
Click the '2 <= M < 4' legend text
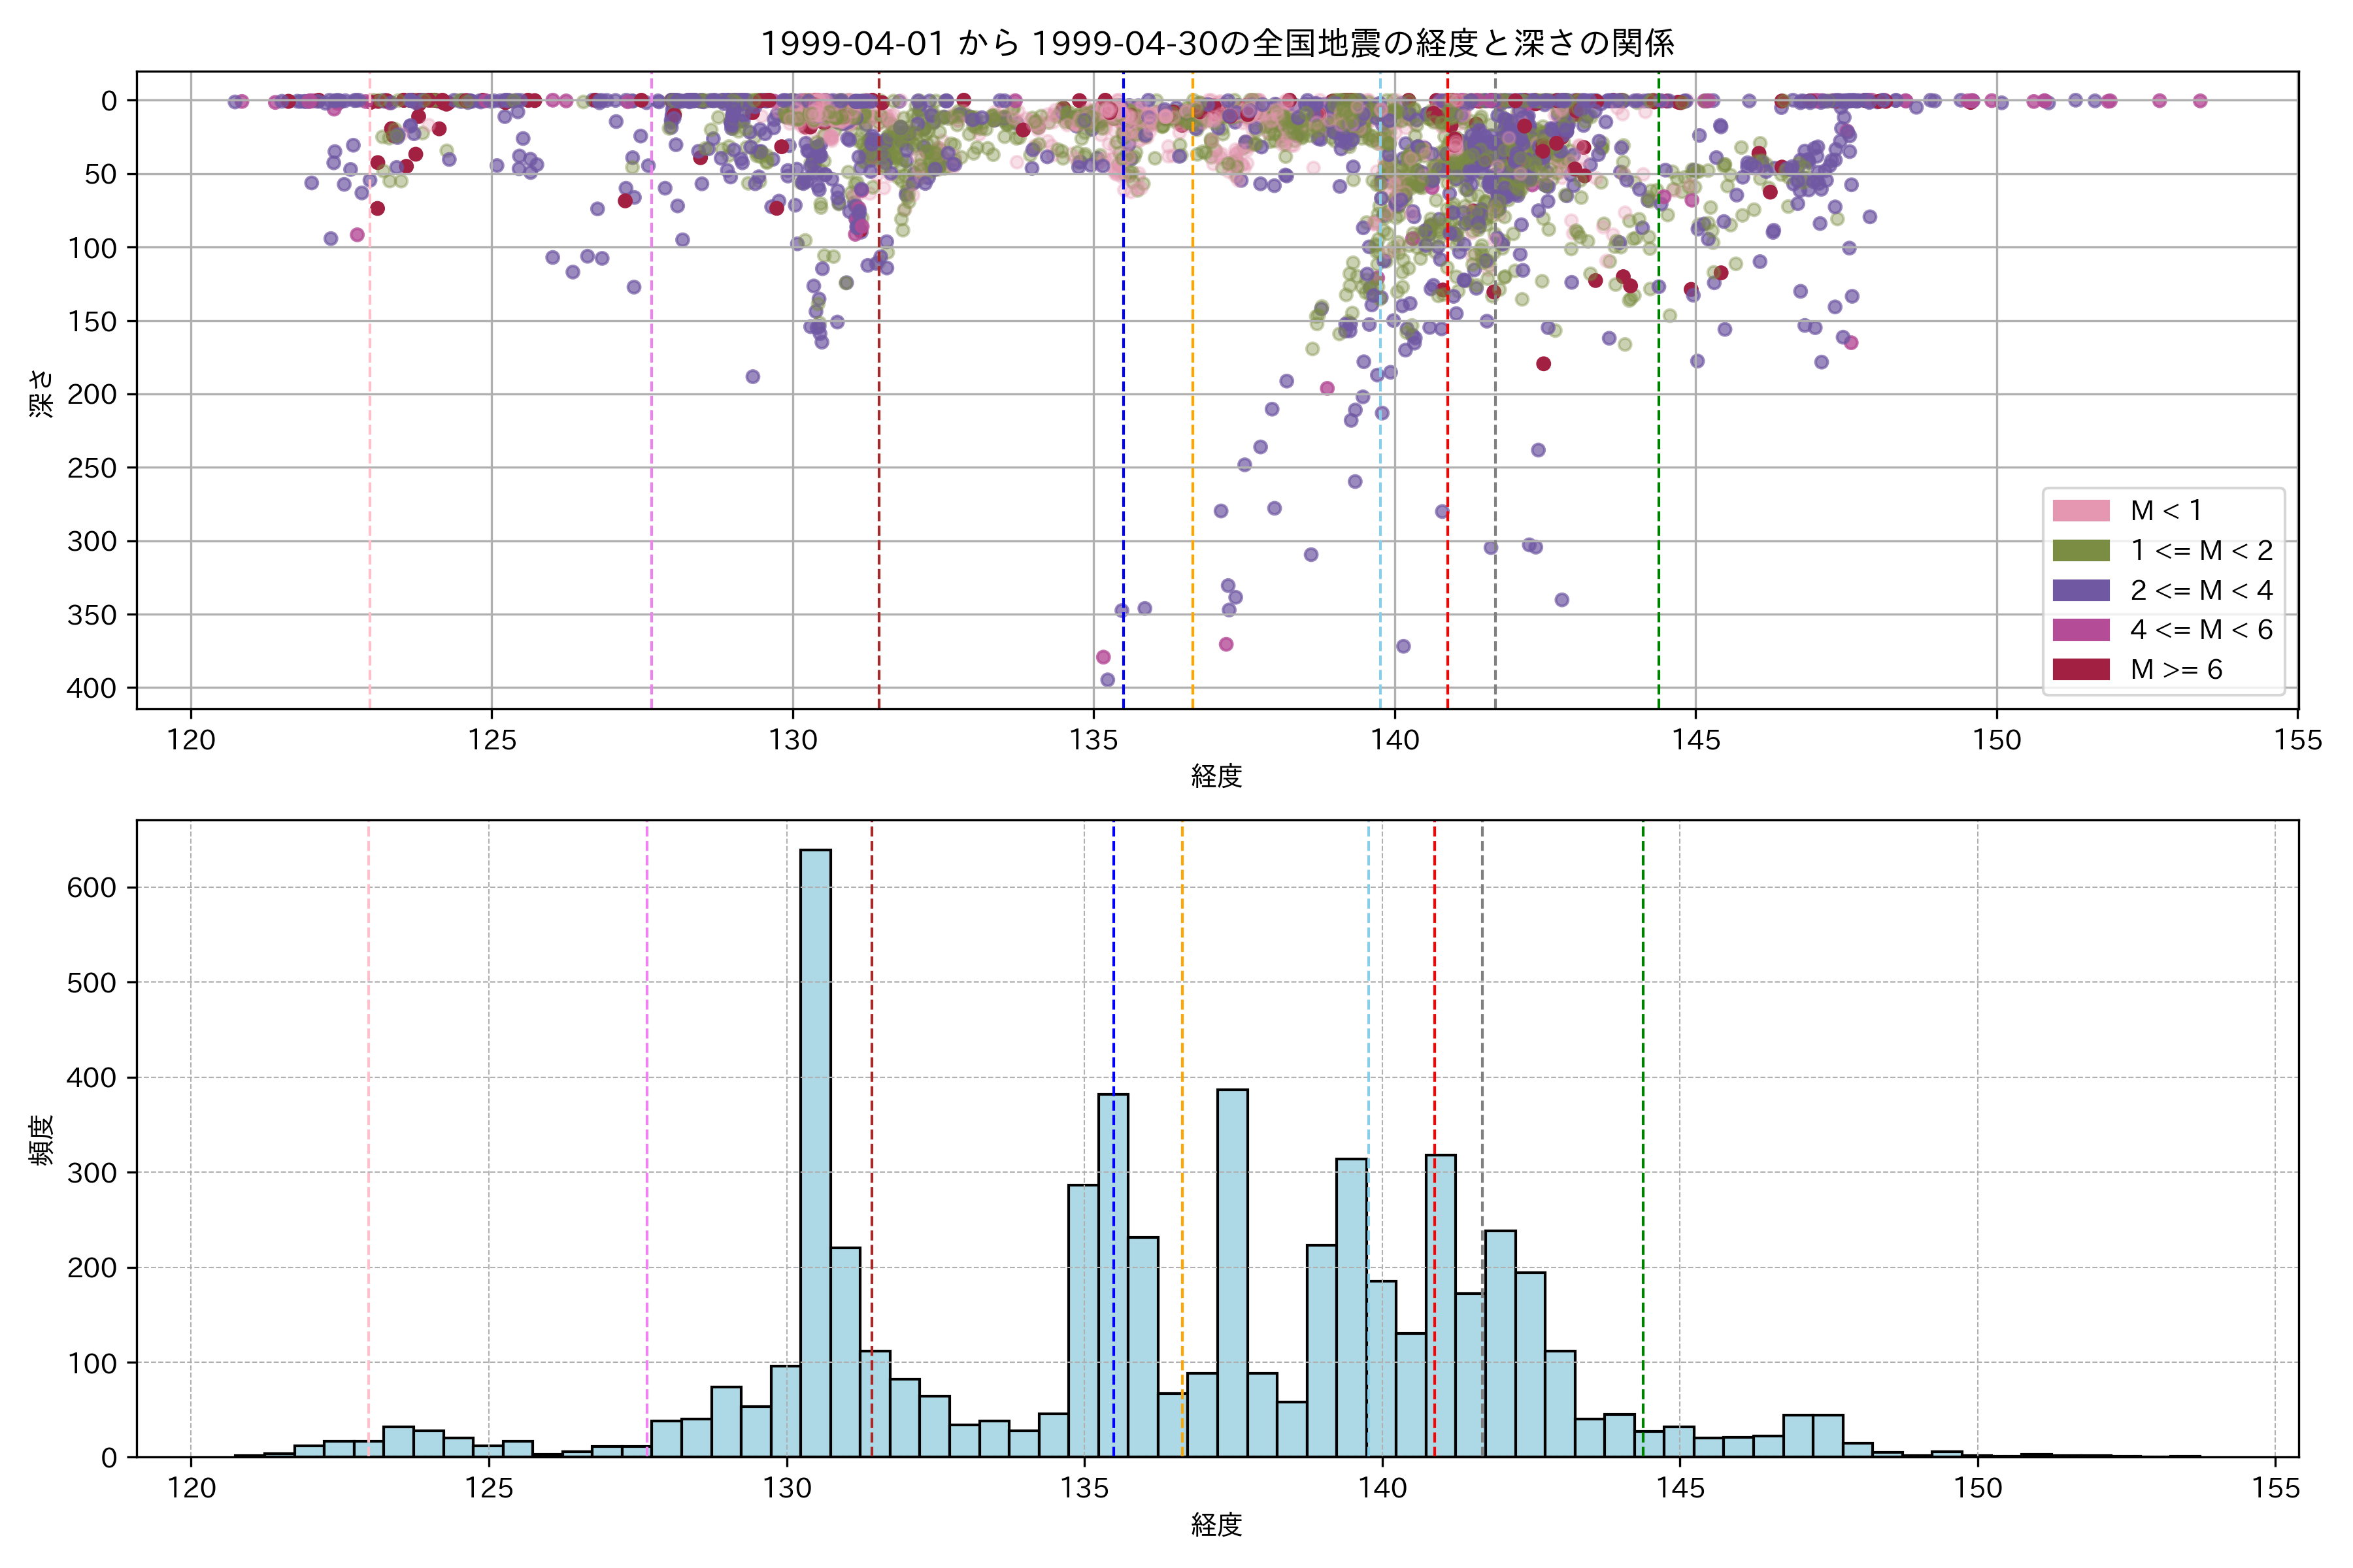pos(2201,590)
